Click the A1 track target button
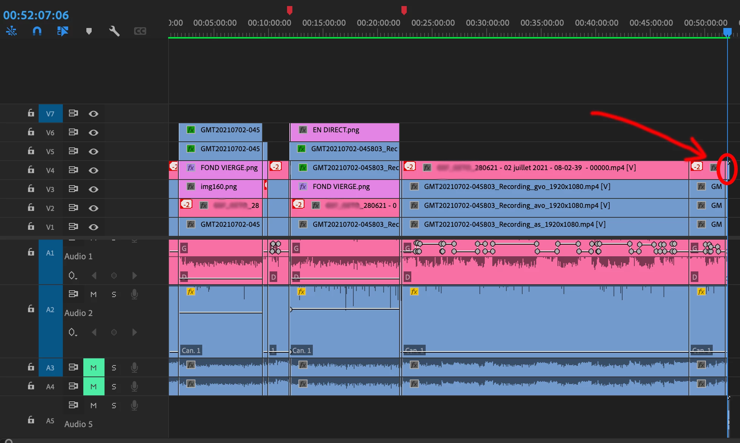 tap(50, 253)
